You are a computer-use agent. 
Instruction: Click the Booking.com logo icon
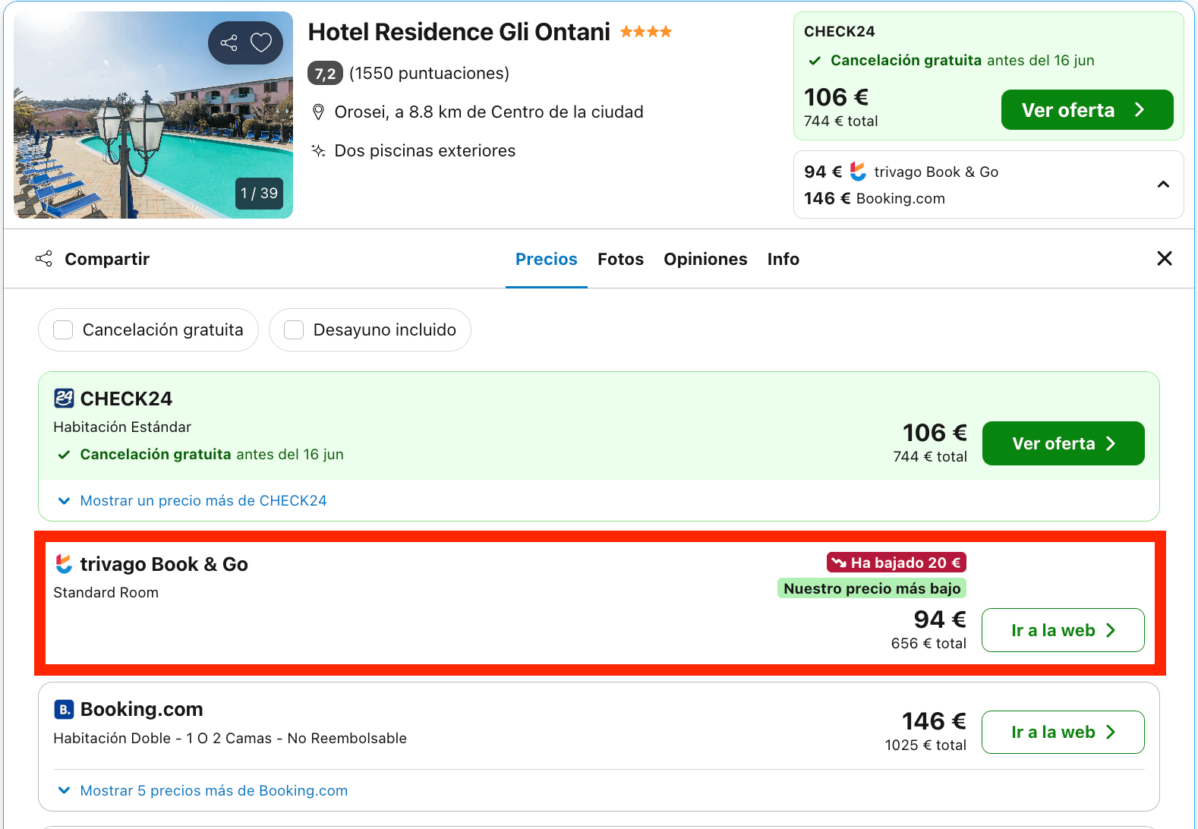(x=64, y=709)
